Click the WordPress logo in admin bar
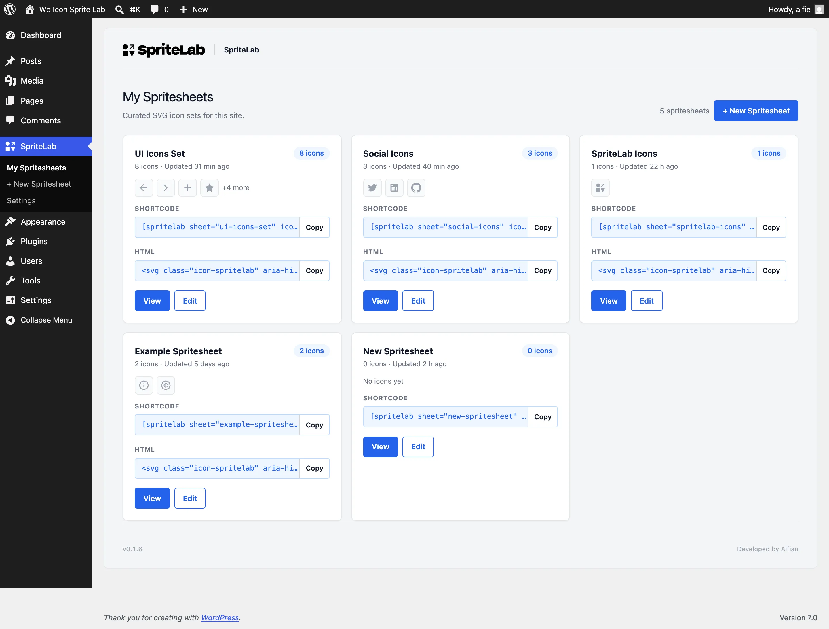The height and width of the screenshot is (629, 829). click(x=10, y=10)
